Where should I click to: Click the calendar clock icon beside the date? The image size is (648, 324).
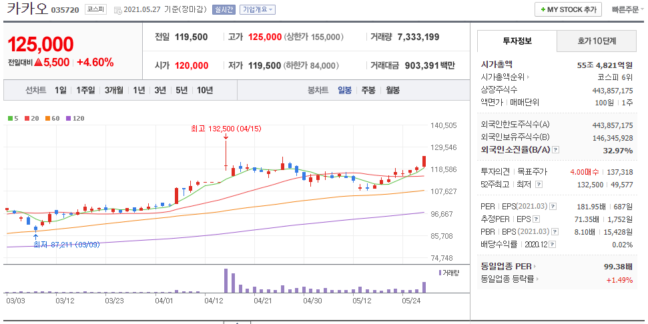coord(117,10)
